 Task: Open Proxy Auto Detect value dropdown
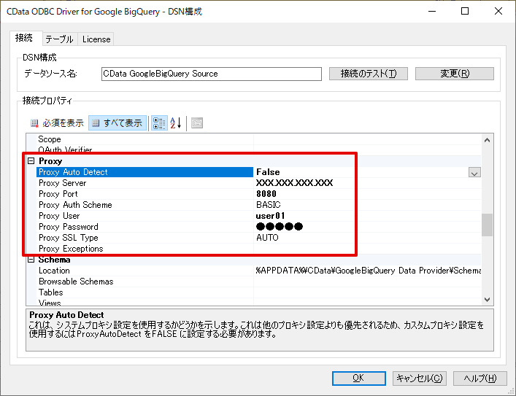[x=474, y=172]
